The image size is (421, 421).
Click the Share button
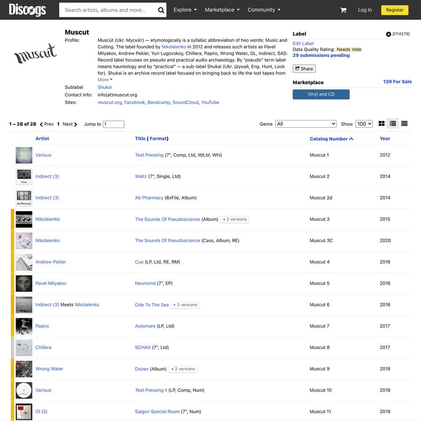point(304,69)
